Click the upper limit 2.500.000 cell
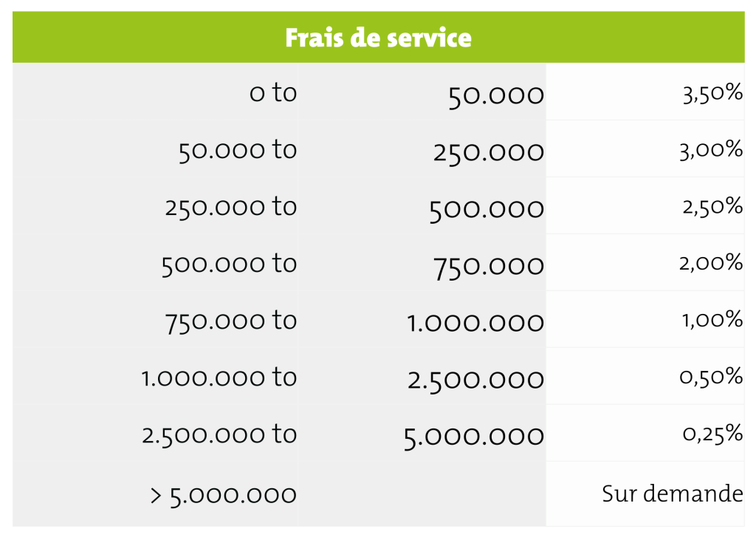The width and height of the screenshot is (756, 540). coord(476,380)
